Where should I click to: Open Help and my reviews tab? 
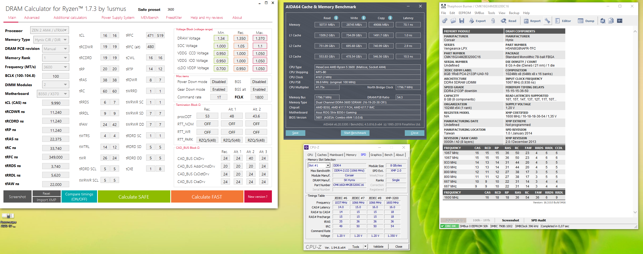coord(207,17)
